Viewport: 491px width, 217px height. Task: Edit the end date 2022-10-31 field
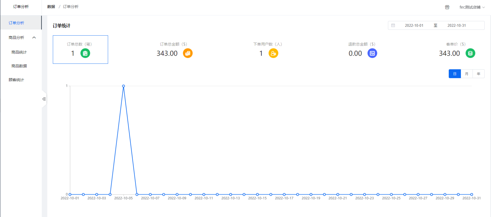click(457, 25)
